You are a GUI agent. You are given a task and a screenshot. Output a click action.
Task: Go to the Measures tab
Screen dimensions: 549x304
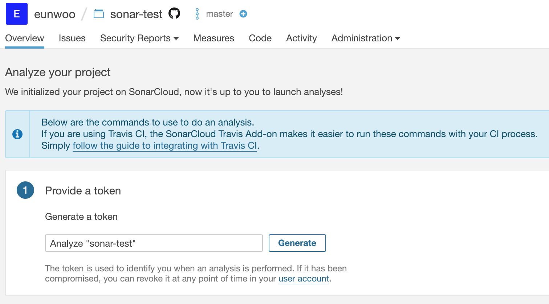(213, 38)
